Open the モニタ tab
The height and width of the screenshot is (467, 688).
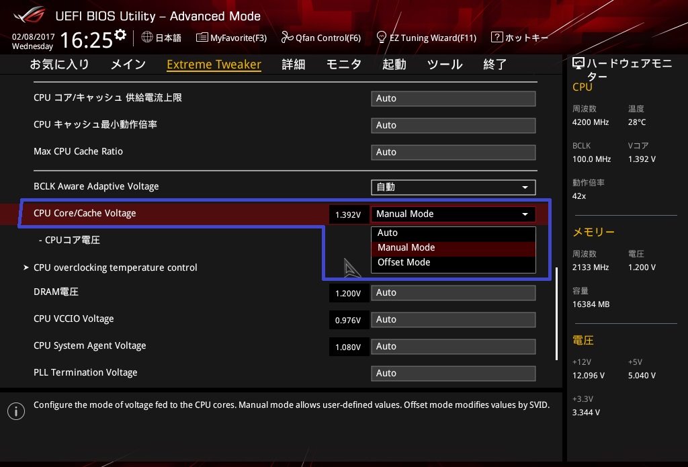point(344,64)
